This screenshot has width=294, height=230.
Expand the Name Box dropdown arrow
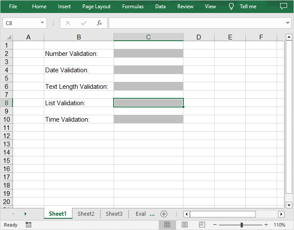pyautogui.click(x=42, y=23)
